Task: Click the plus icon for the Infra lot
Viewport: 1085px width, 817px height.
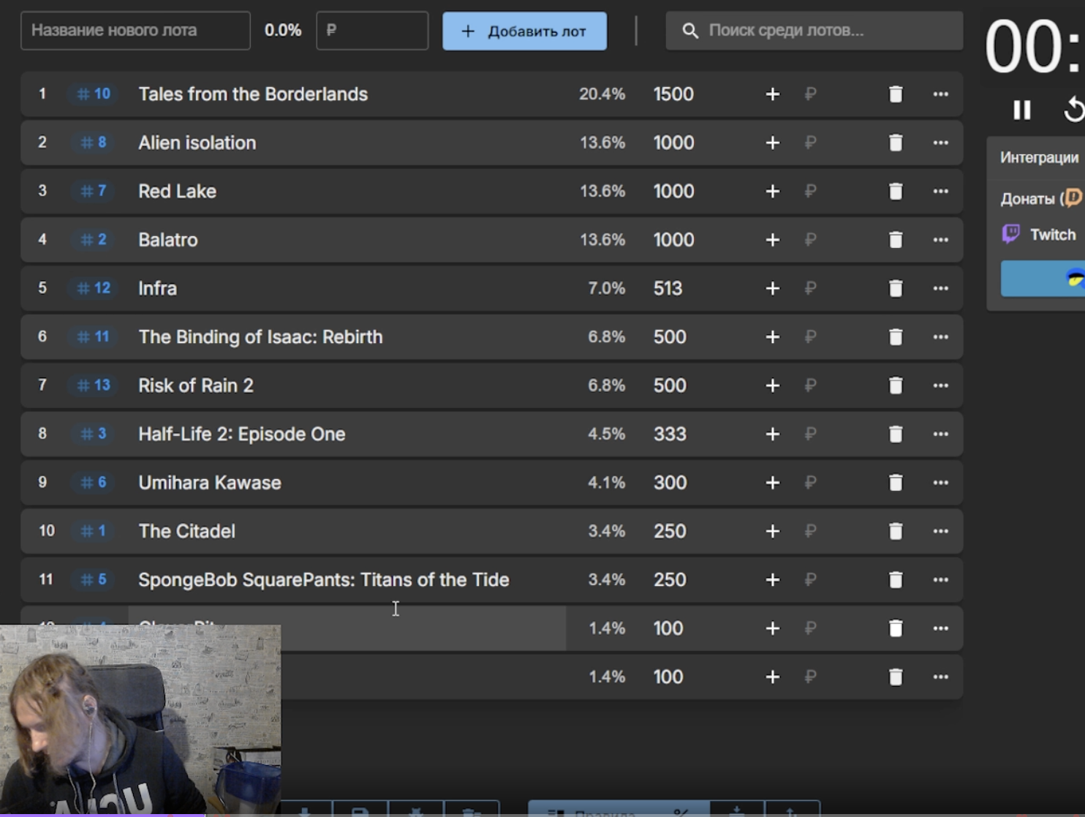Action: pyautogui.click(x=772, y=288)
